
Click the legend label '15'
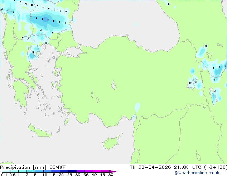[x=53, y=175]
